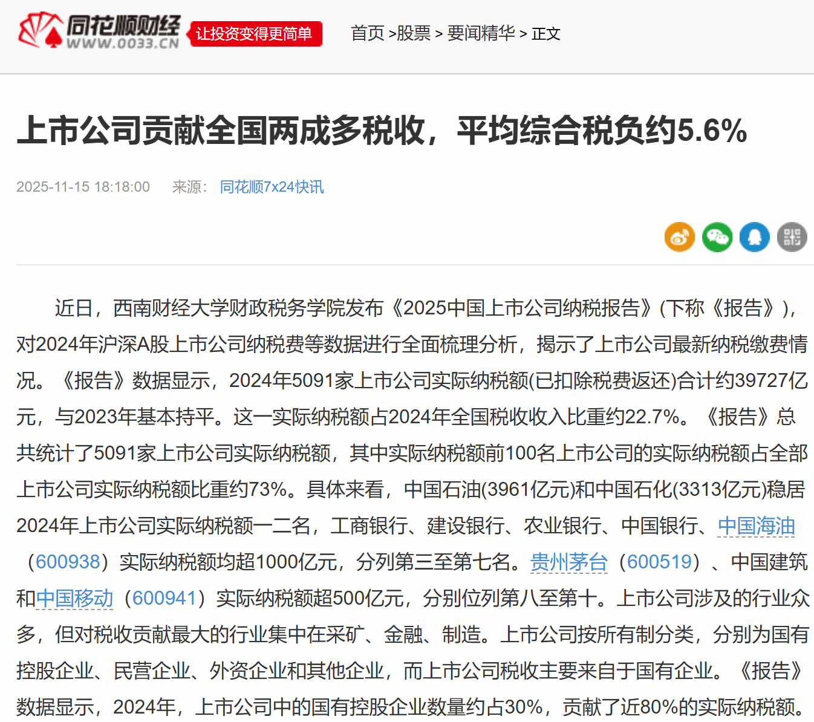Image resolution: width=814 pixels, height=722 pixels.
Task: Click the publish timestamp 2025-11-15 18:18:00
Action: [83, 187]
